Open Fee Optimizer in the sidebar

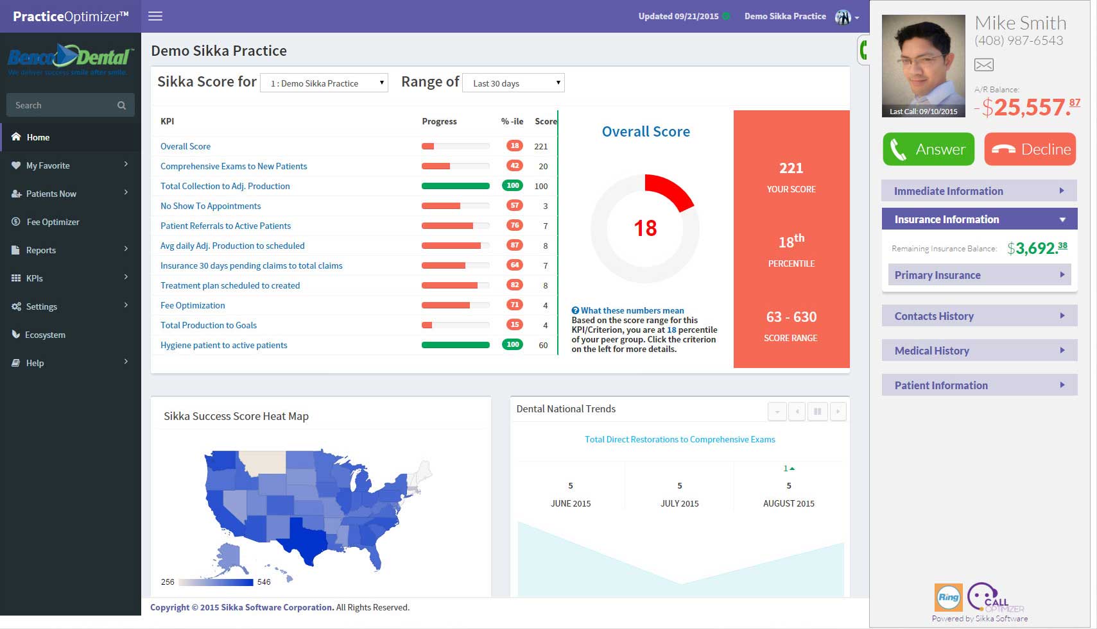[53, 222]
